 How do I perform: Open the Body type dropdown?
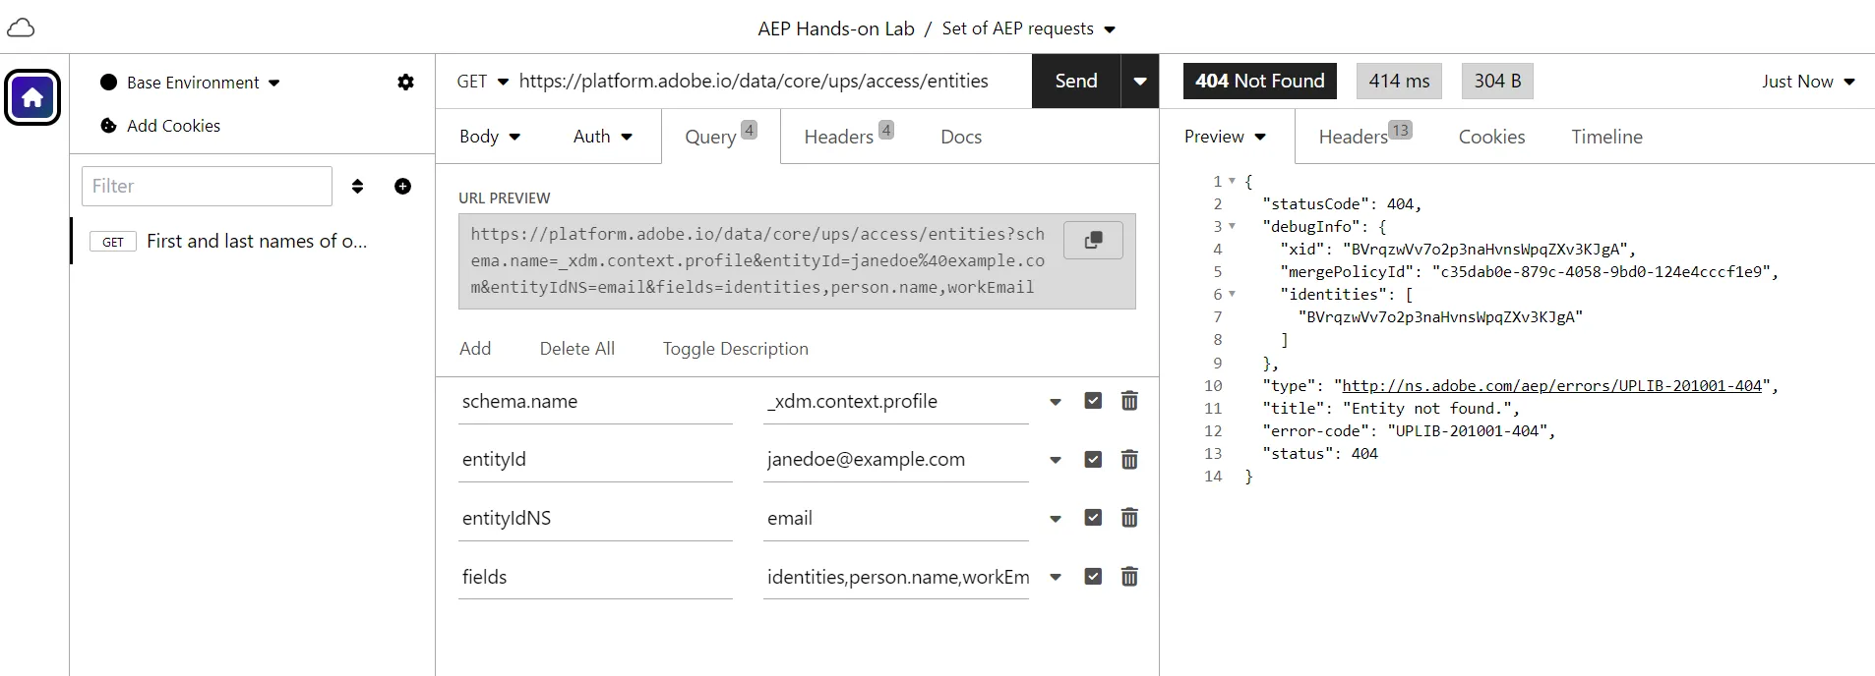click(x=490, y=137)
